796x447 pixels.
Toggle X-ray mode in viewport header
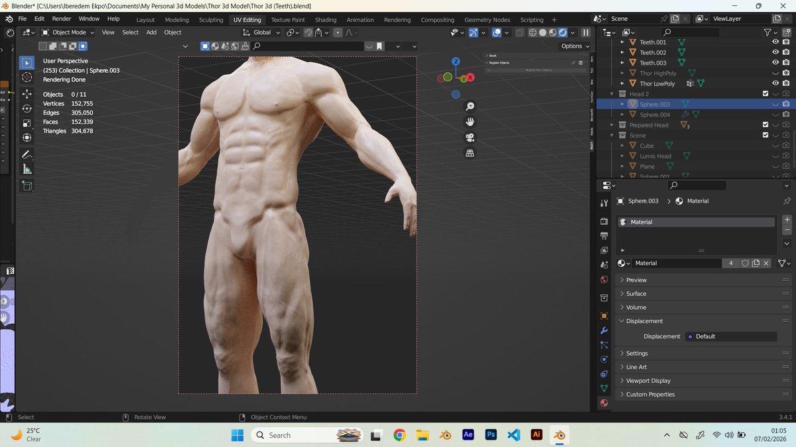point(520,32)
